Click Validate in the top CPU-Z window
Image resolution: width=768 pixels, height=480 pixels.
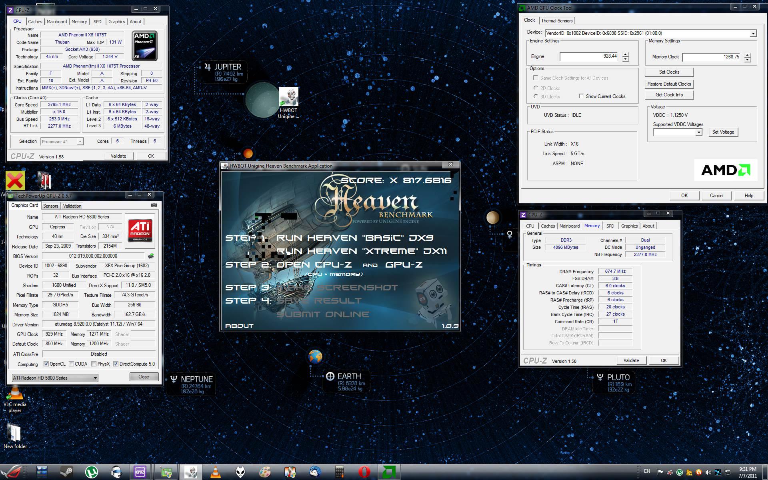[x=118, y=156]
